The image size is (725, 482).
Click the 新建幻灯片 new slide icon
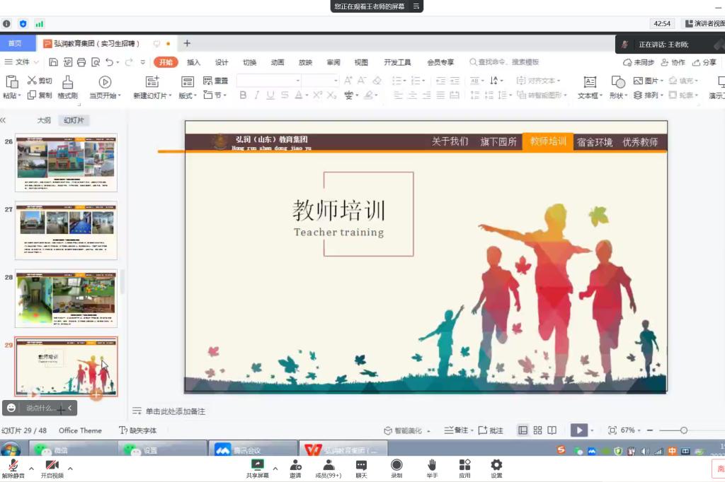tap(152, 82)
